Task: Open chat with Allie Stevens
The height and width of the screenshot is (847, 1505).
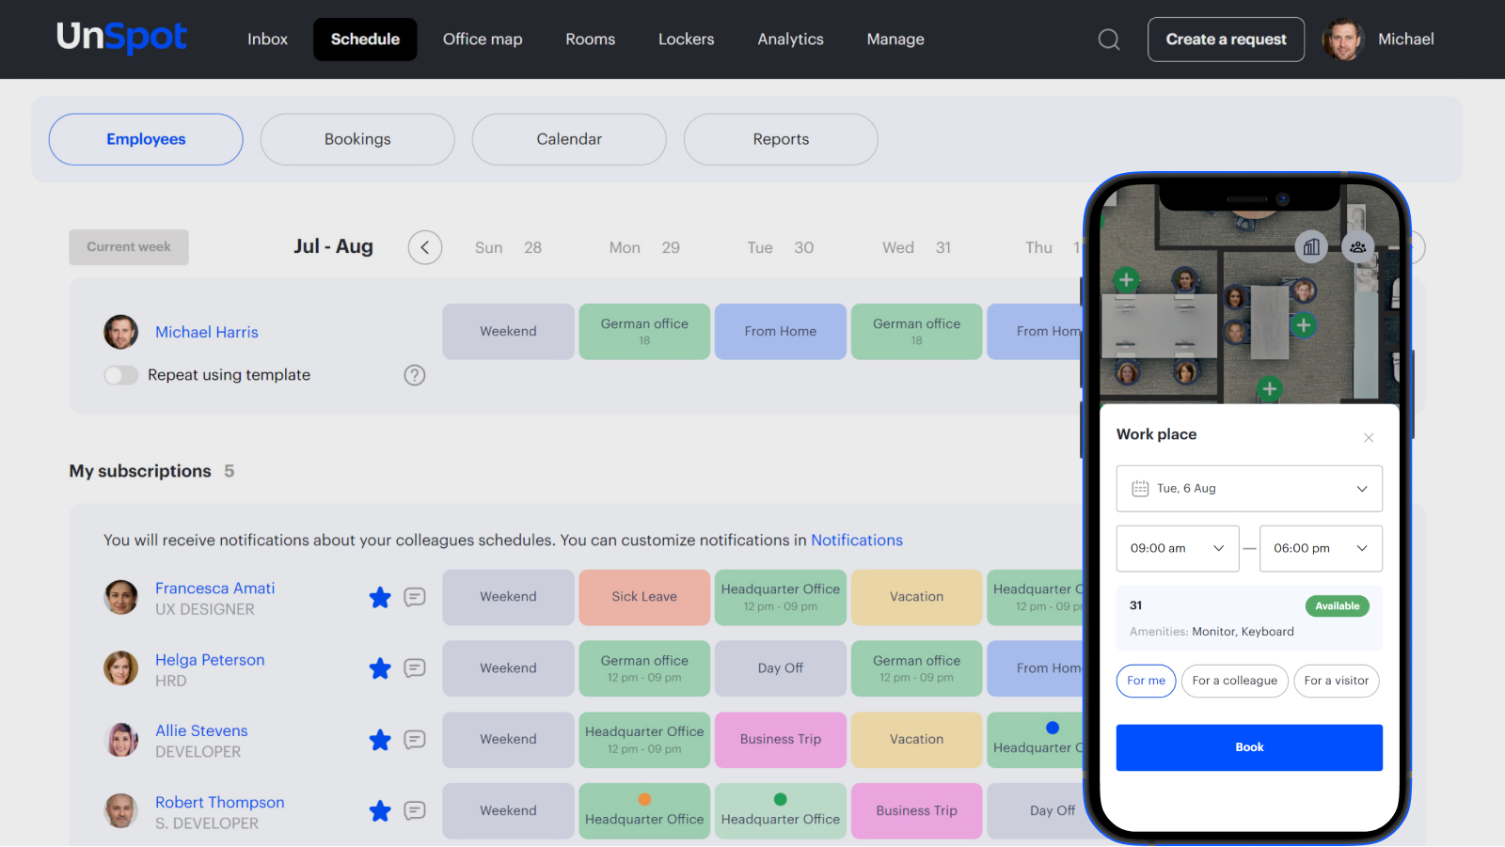Action: [x=415, y=740]
